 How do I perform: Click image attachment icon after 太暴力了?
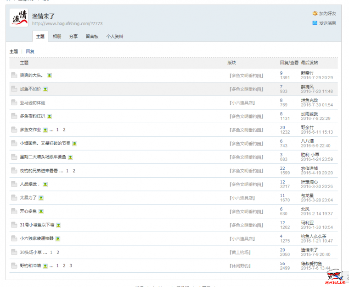[41, 198]
